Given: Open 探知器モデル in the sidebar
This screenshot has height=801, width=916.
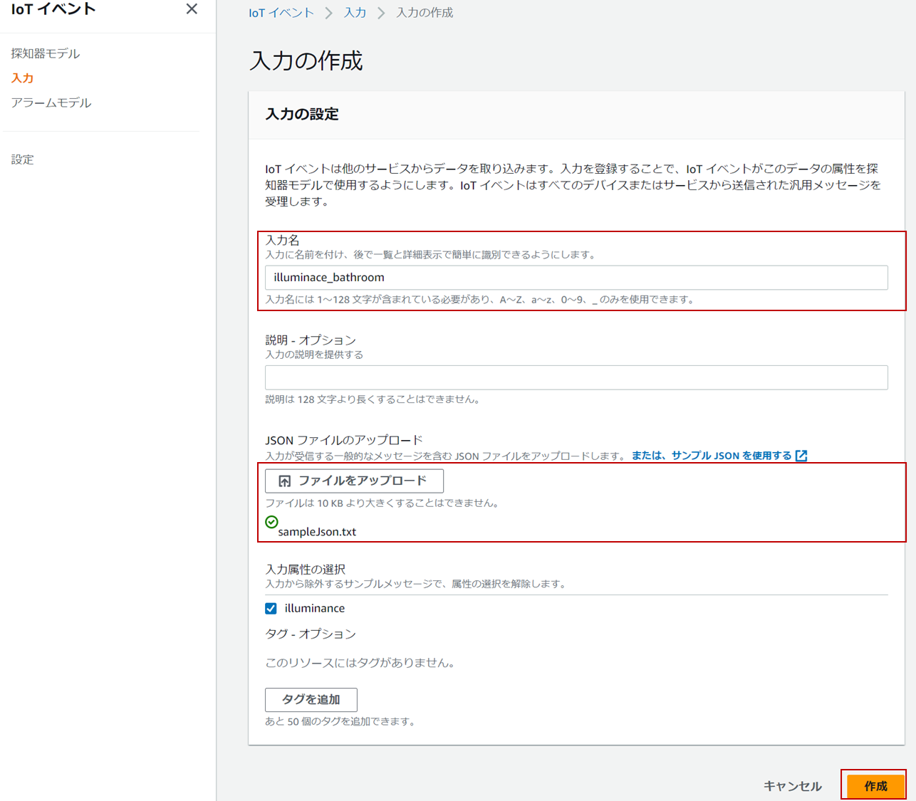Looking at the screenshot, I should [x=46, y=53].
